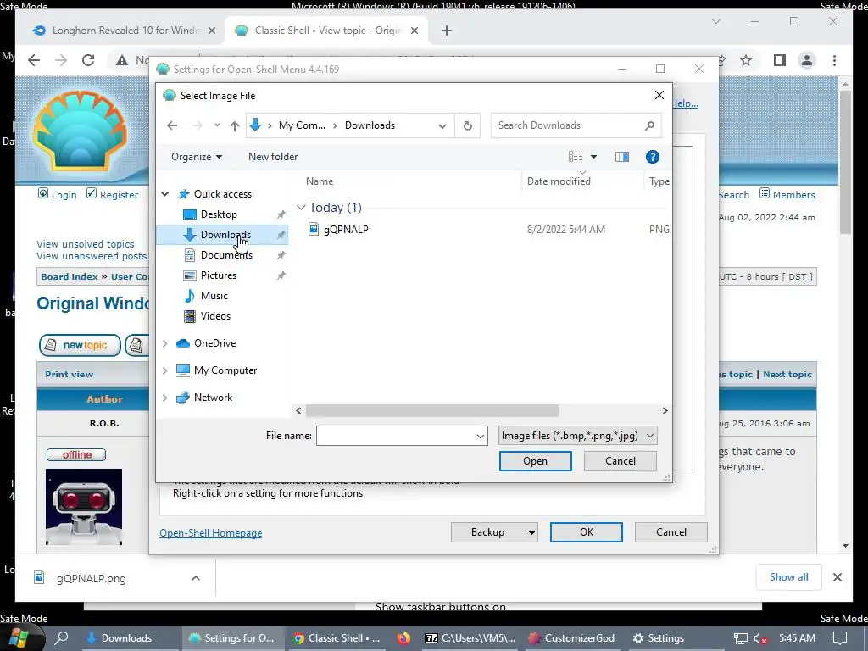This screenshot has width=868, height=651.
Task: Open Firefox from the taskbar
Action: [403, 638]
